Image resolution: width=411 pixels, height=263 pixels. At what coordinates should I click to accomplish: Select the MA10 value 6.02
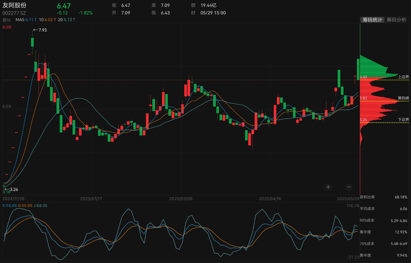49,20
